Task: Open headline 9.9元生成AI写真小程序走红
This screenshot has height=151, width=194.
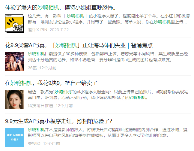Action: pyautogui.click(x=59, y=121)
